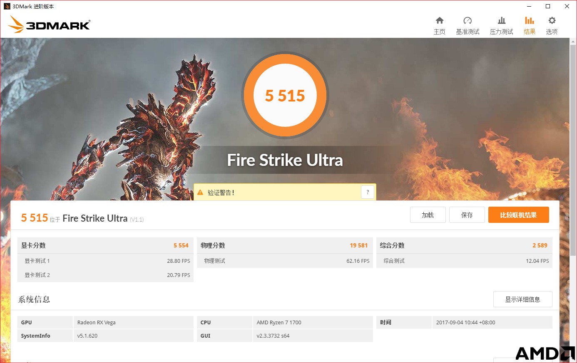Viewport: 577px width, 363px height.
Task: Click the 系统信息 section heading
Action: (34, 299)
